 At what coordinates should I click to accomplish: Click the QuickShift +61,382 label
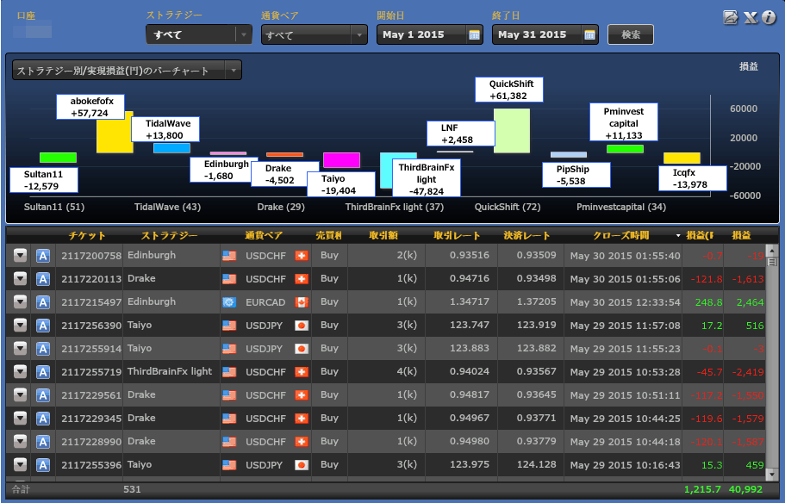(x=509, y=90)
